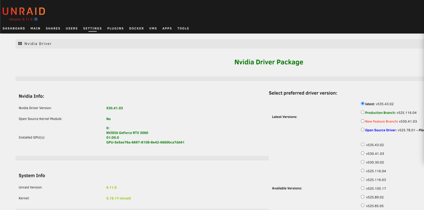Switch to the Users page

click(x=72, y=28)
